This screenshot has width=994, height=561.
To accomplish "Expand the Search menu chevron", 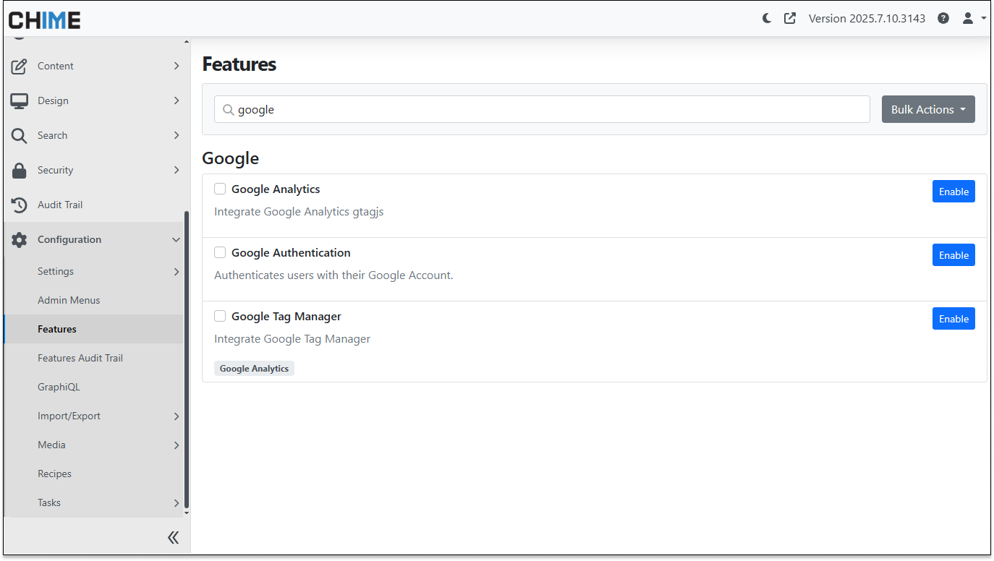I will coord(176,135).
